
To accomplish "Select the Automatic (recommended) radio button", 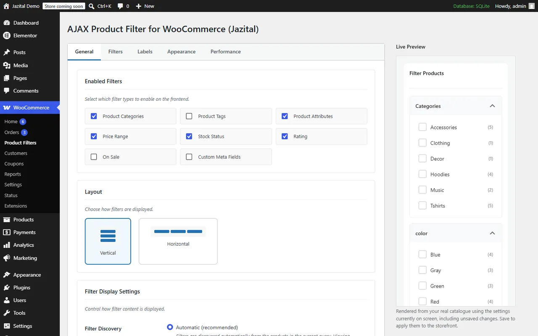I will pyautogui.click(x=170, y=327).
